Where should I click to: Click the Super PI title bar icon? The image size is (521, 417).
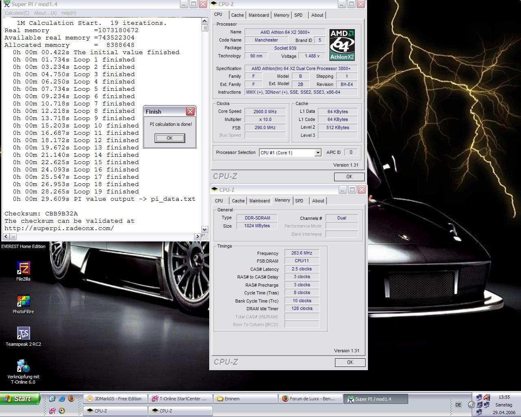click(6, 4)
